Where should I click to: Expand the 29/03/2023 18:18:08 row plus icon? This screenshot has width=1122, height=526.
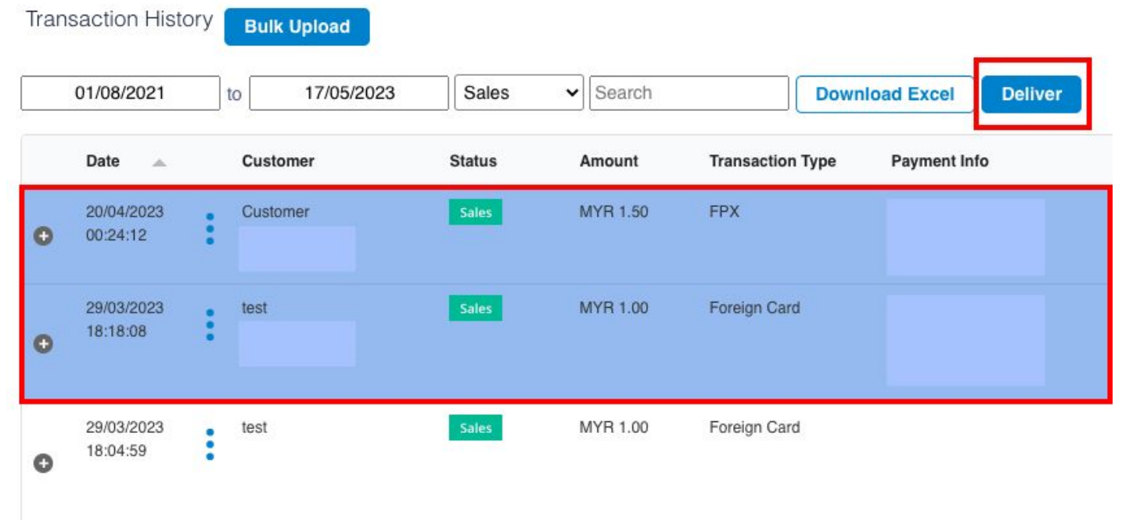click(x=43, y=344)
